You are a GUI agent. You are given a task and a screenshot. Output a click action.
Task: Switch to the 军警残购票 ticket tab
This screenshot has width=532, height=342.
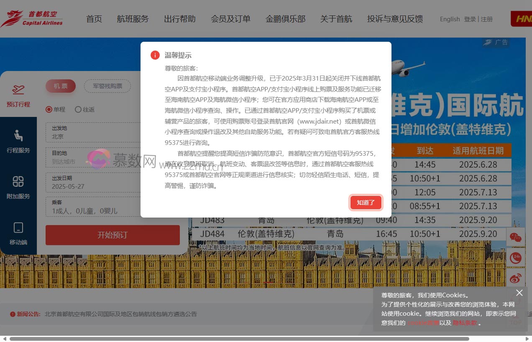[x=107, y=86]
